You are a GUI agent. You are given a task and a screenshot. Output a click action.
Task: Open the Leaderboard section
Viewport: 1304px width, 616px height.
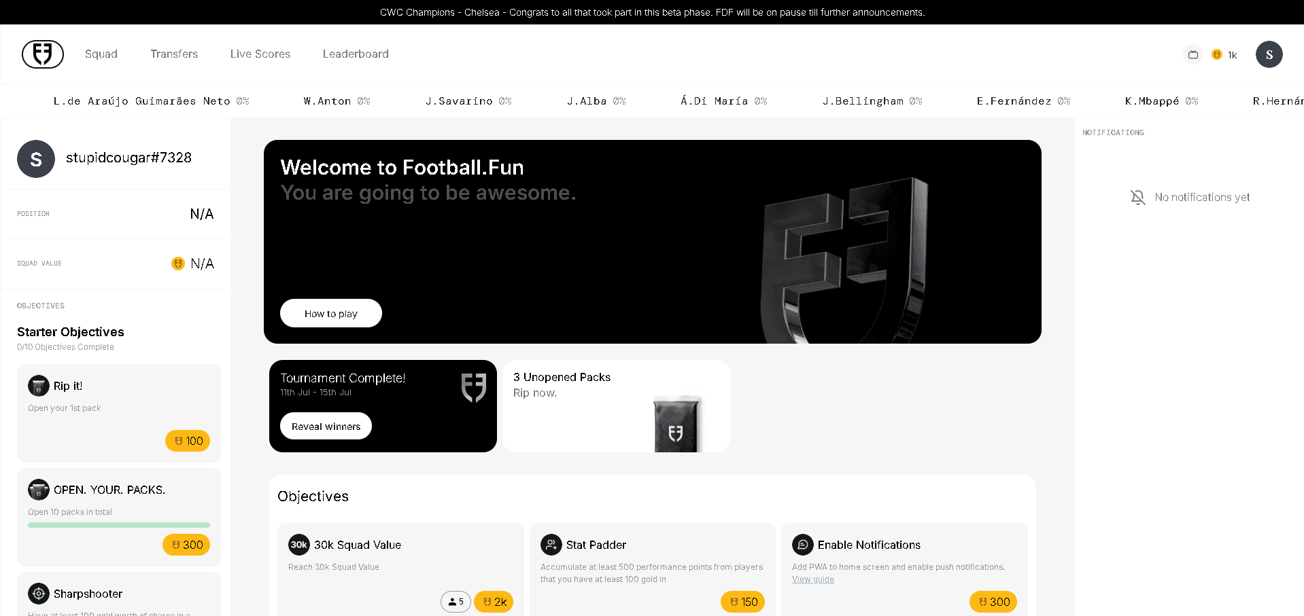(355, 54)
